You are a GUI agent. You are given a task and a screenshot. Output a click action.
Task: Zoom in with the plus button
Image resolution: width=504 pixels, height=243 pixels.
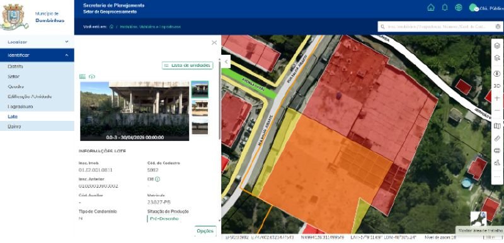[x=497, y=98]
